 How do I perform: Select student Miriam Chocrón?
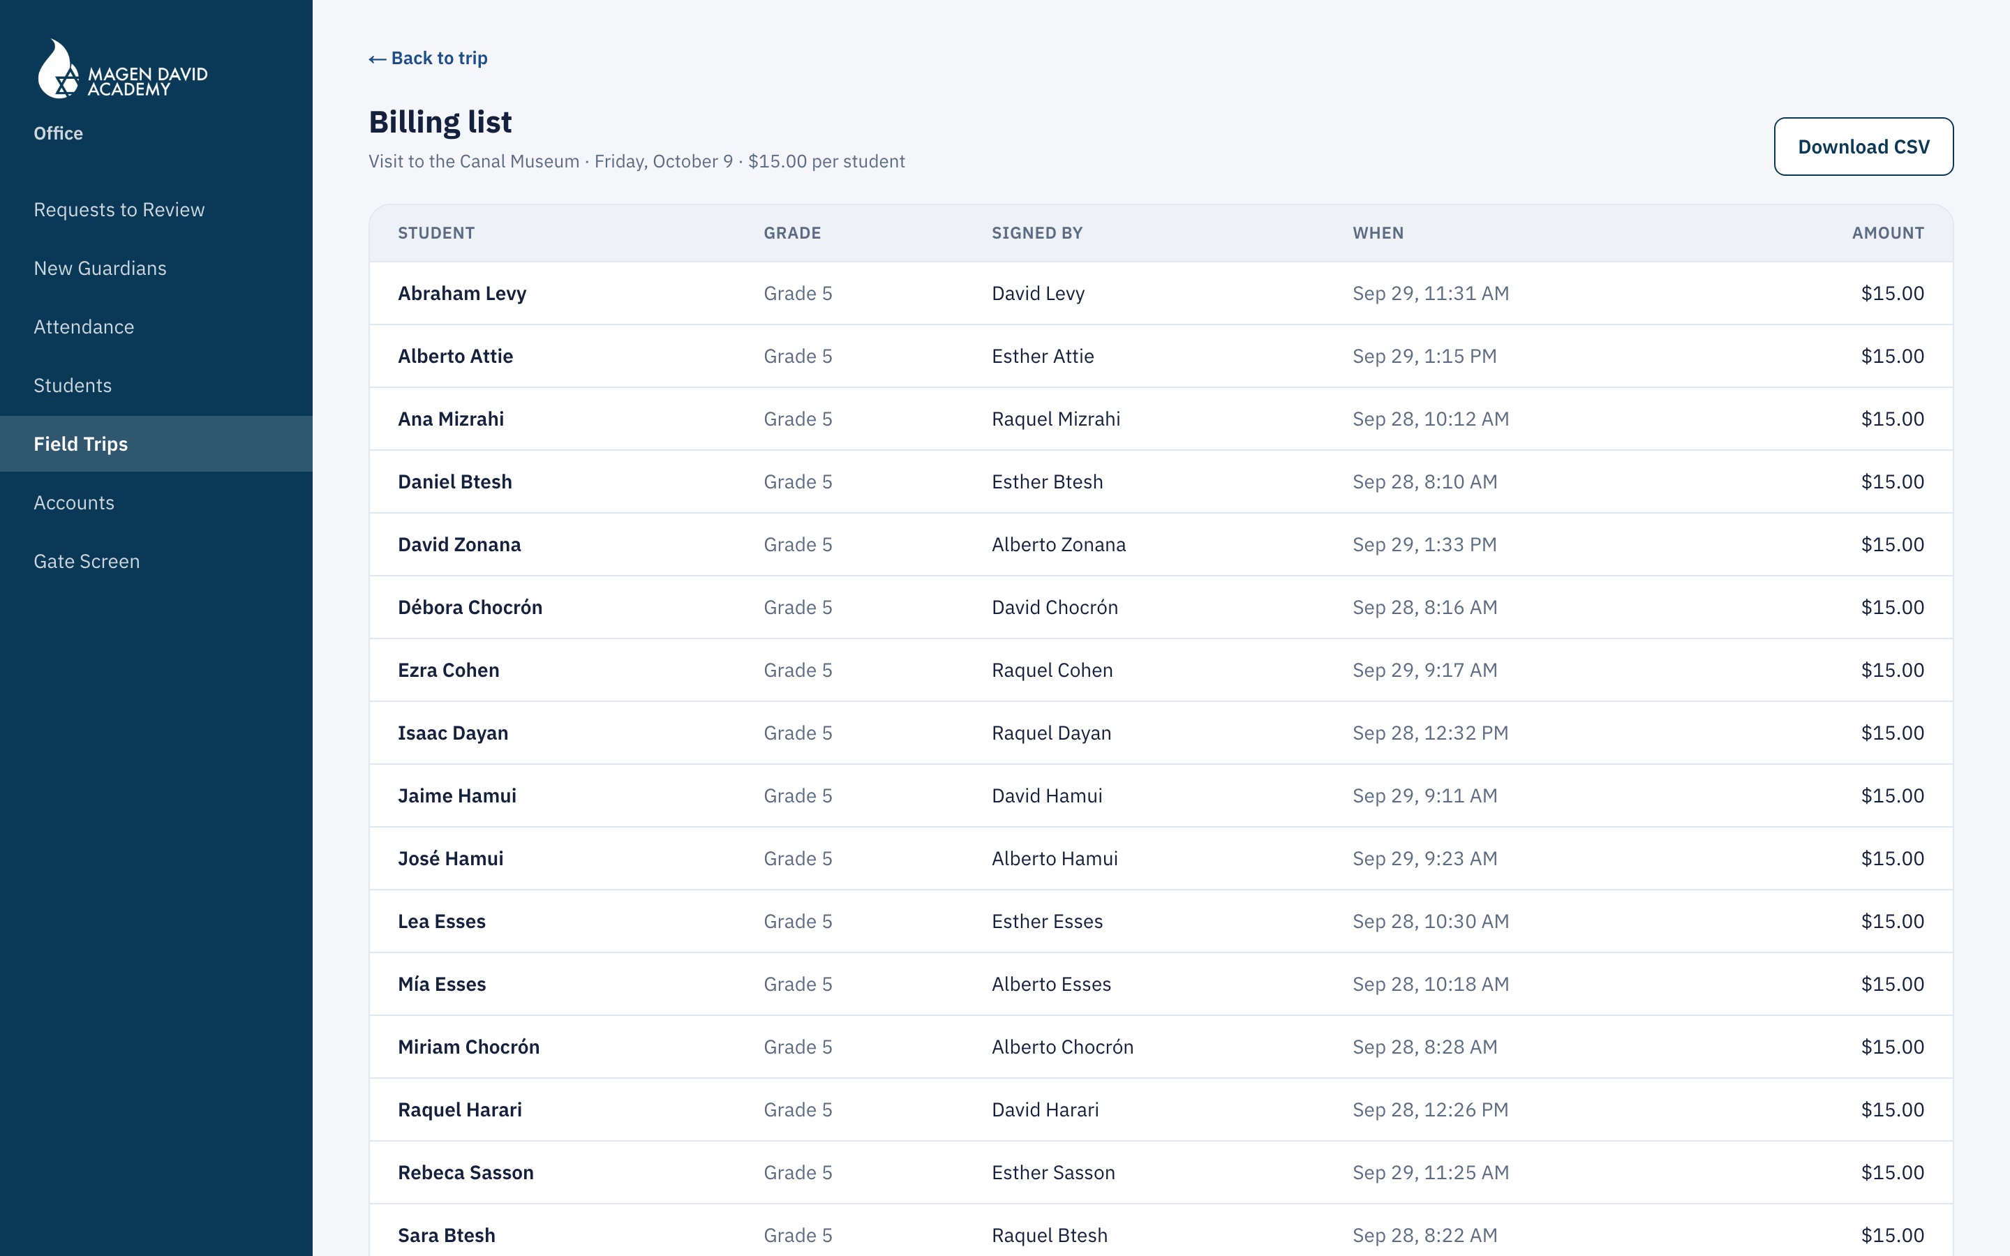[x=468, y=1047]
